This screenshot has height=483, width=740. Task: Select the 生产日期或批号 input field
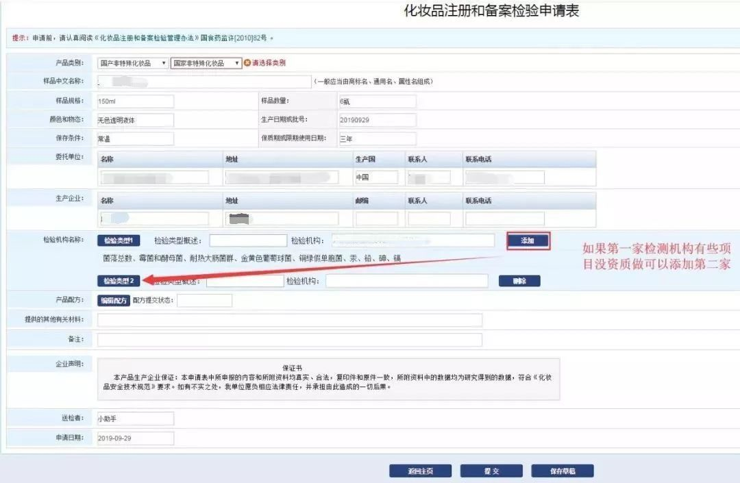pos(377,120)
